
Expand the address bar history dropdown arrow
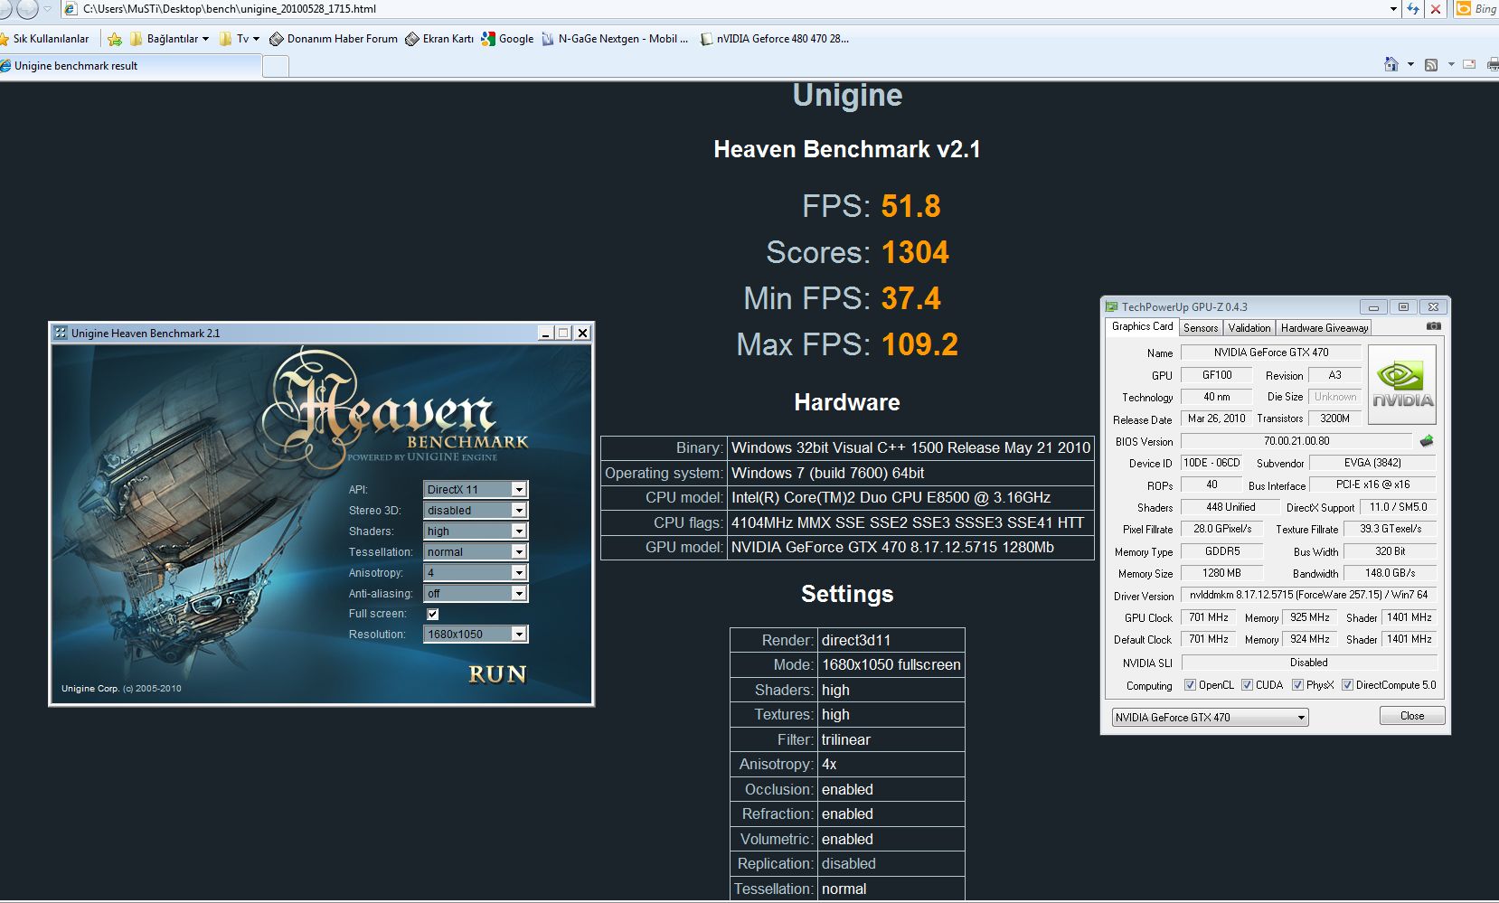[x=1393, y=9]
